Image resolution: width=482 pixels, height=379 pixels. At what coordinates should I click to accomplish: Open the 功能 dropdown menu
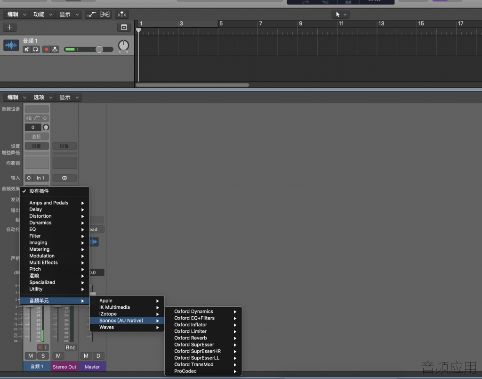(x=42, y=15)
